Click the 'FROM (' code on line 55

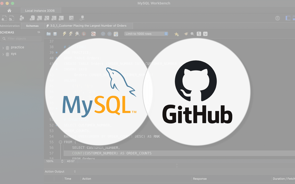(70, 142)
